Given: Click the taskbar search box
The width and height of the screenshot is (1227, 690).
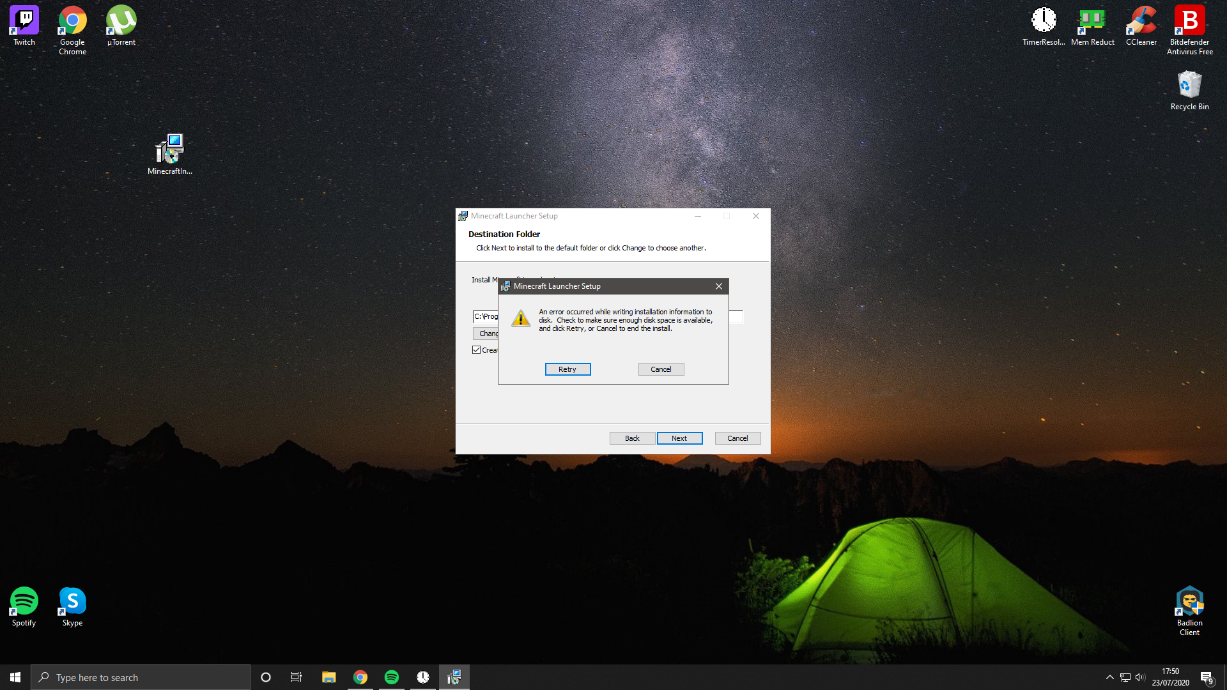Looking at the screenshot, I should [x=141, y=677].
